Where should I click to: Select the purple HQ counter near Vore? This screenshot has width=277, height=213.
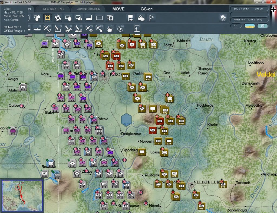61,76
